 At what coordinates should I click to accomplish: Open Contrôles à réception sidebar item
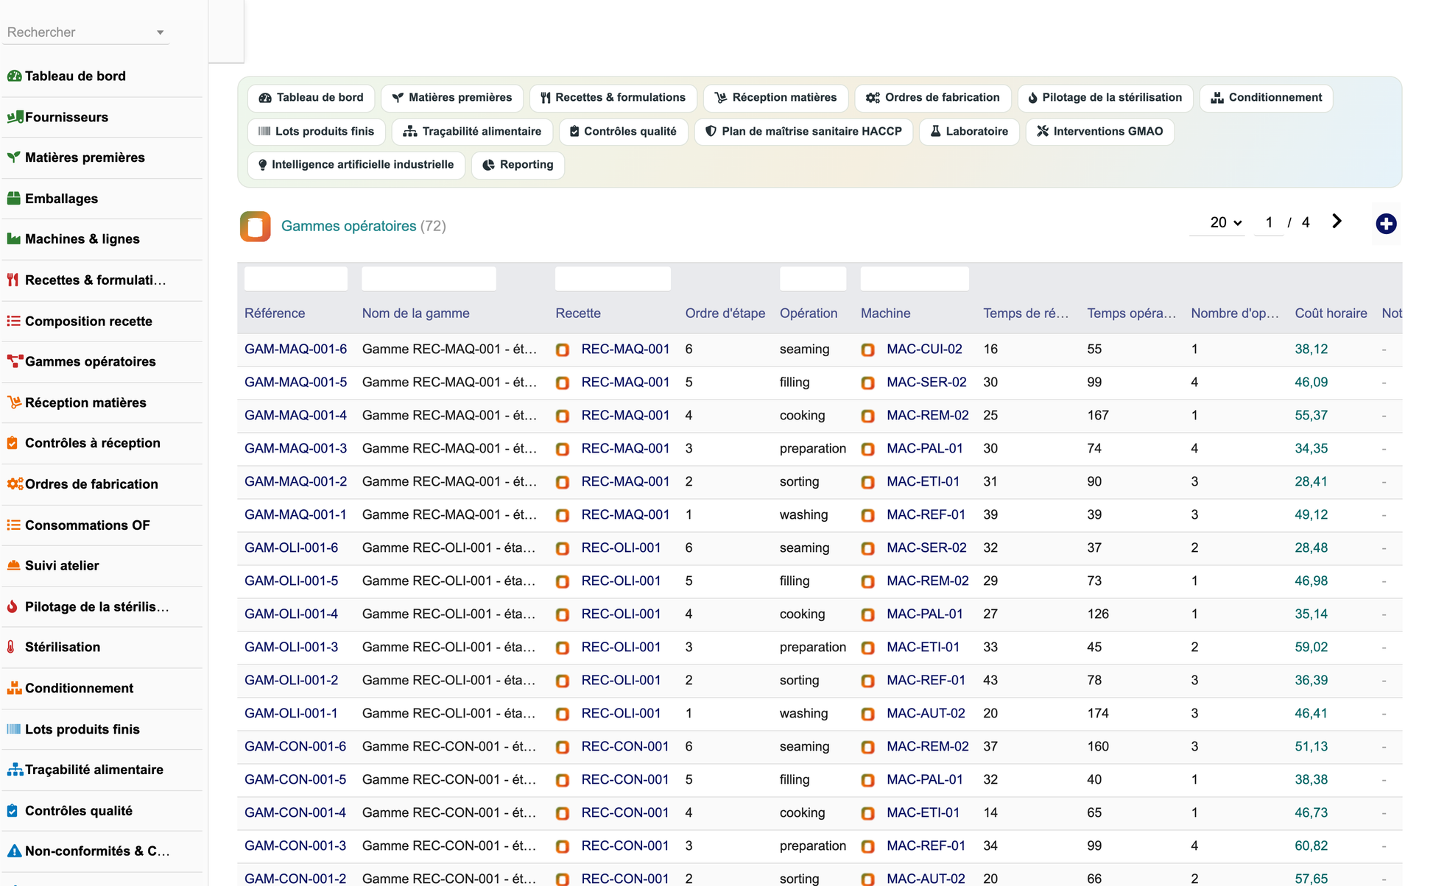(83, 443)
